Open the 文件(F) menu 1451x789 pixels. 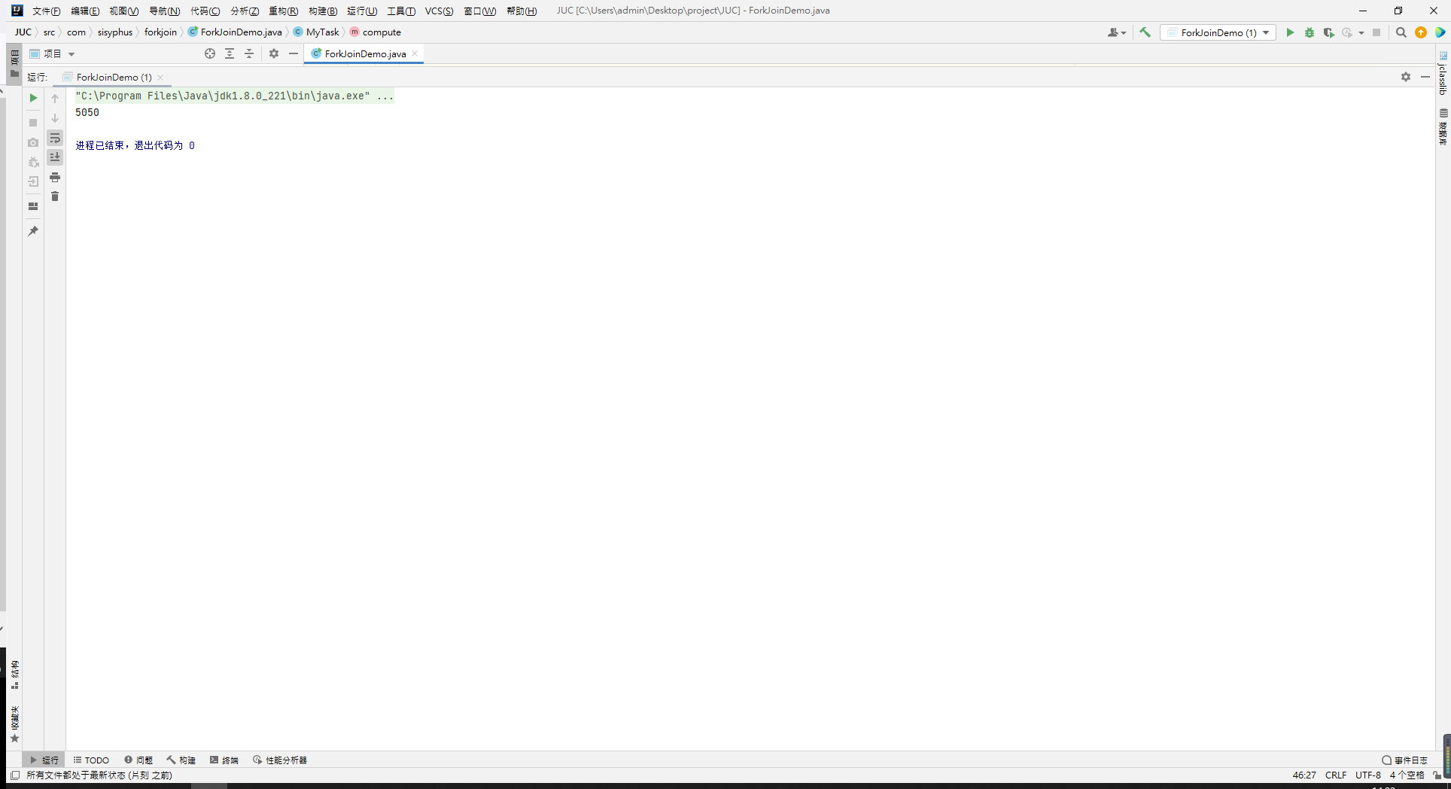[x=47, y=11]
